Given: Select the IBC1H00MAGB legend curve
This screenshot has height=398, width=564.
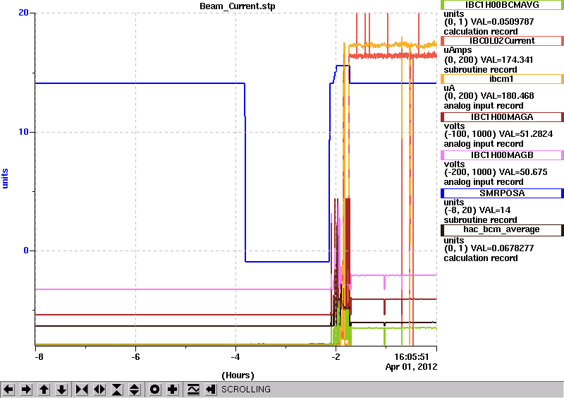Looking at the screenshot, I should point(502,155).
